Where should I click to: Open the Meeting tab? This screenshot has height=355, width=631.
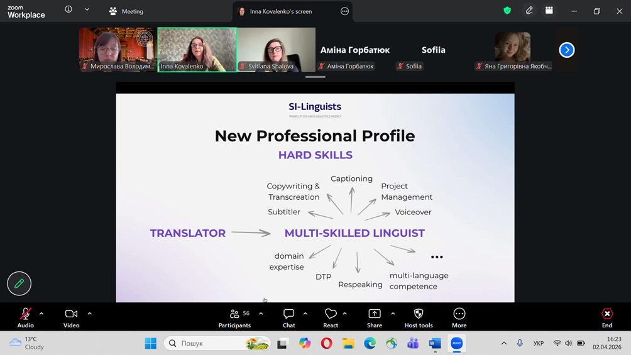coord(126,11)
